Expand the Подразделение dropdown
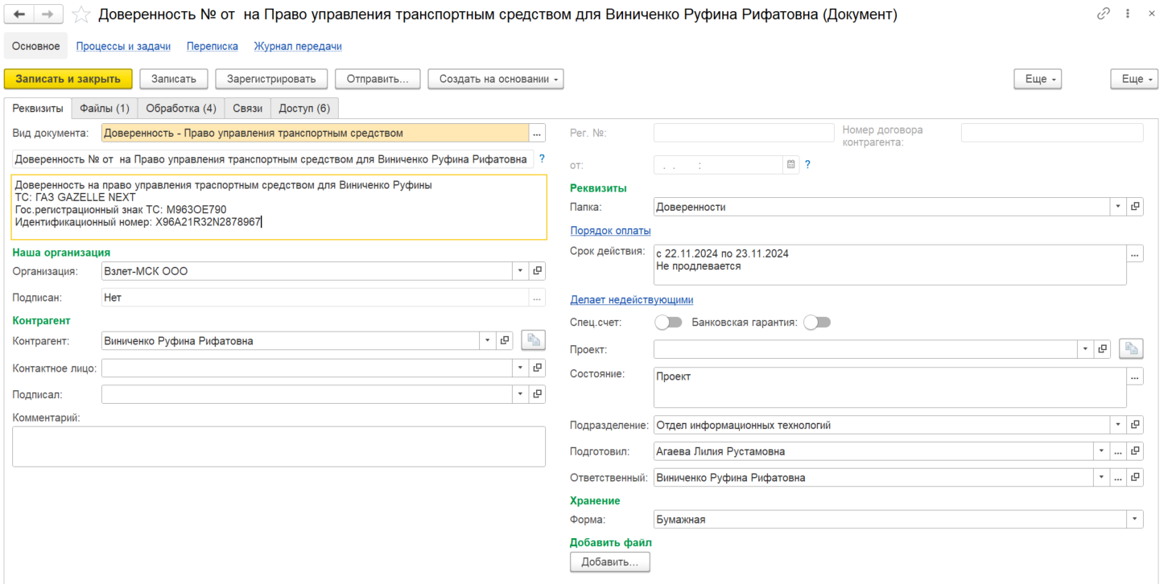This screenshot has width=1168, height=584. [x=1118, y=425]
